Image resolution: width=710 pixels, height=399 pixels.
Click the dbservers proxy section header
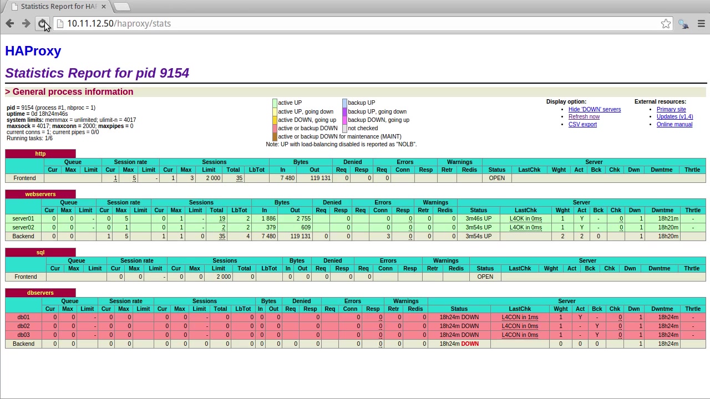coord(40,293)
